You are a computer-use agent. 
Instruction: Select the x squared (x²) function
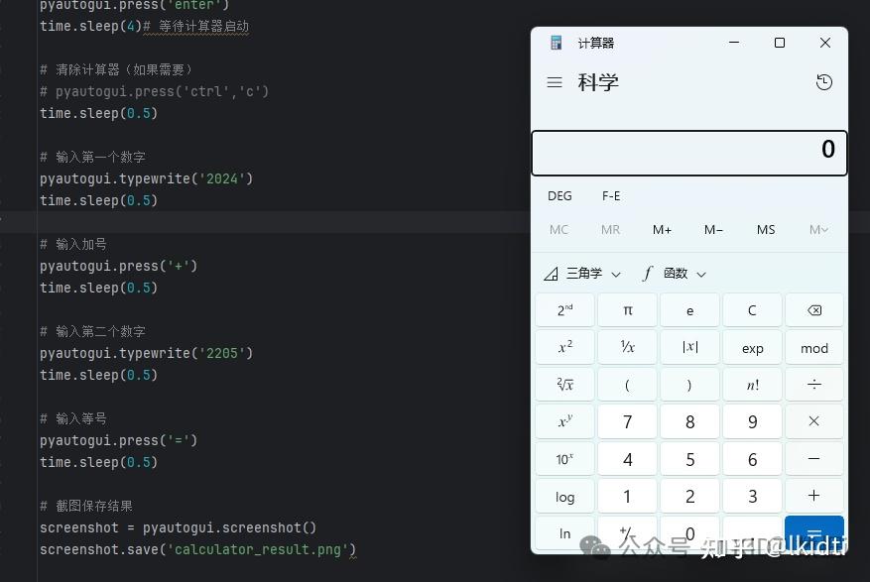point(564,347)
